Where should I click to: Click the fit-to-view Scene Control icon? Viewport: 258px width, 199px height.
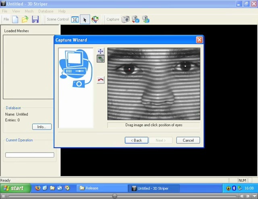(x=75, y=20)
